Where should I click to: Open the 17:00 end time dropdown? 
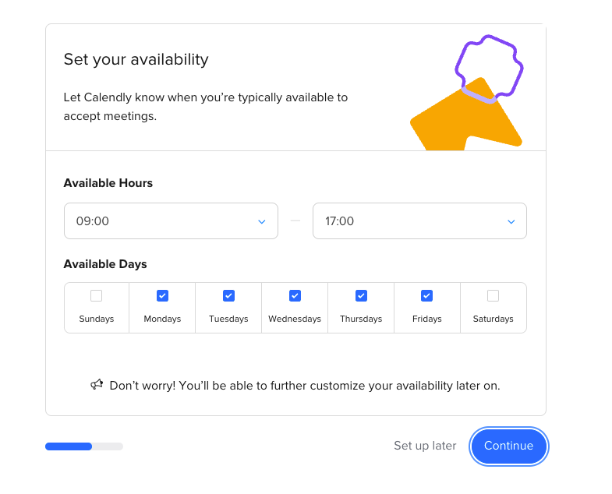tap(419, 221)
